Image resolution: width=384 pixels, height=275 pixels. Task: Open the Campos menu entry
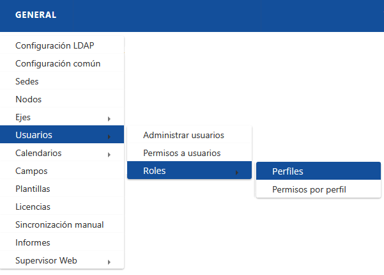pyautogui.click(x=31, y=171)
